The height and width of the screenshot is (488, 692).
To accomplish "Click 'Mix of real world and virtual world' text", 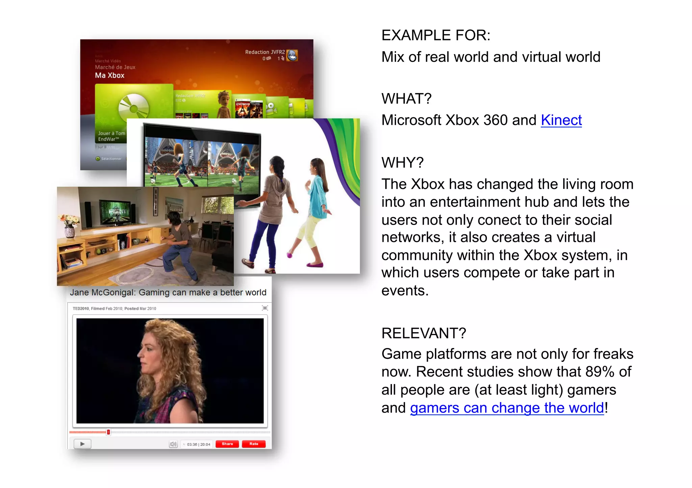I will pos(491,57).
